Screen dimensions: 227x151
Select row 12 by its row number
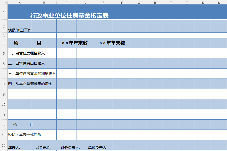(4, 125)
